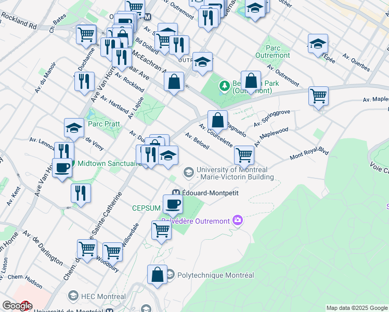Click the Chem. Hudson street label
This screenshot has height=312, width=389.
25,281
